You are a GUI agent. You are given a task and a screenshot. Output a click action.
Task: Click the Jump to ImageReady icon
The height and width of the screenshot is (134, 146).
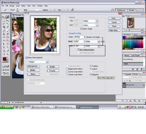coord(6,73)
